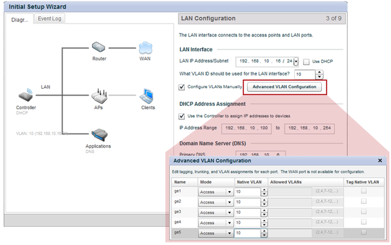This screenshot has width=391, height=245.
Task: Open the LAN subnet mask dropdown arrow
Action: (296, 61)
